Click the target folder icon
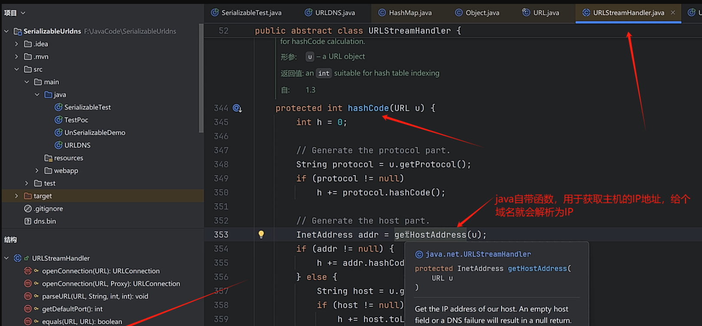Image resolution: width=702 pixels, height=326 pixels. [x=28, y=196]
